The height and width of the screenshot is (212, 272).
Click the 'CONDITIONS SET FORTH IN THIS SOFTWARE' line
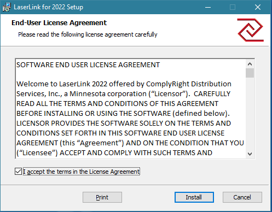pos(120,133)
